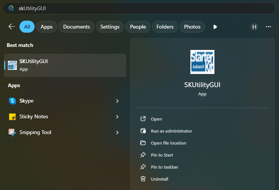The image size is (279, 190).
Task: Click the Sticky Notes app icon
Action: [12, 117]
